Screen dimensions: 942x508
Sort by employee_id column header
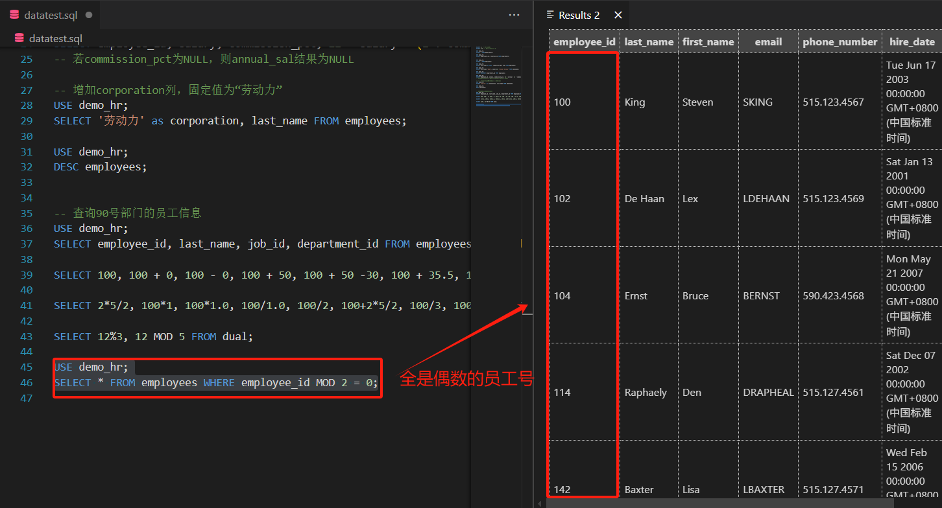(585, 41)
